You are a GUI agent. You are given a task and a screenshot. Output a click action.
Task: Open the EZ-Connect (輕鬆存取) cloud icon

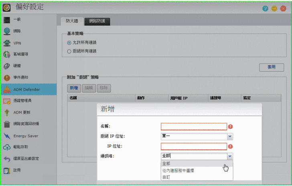7,147
